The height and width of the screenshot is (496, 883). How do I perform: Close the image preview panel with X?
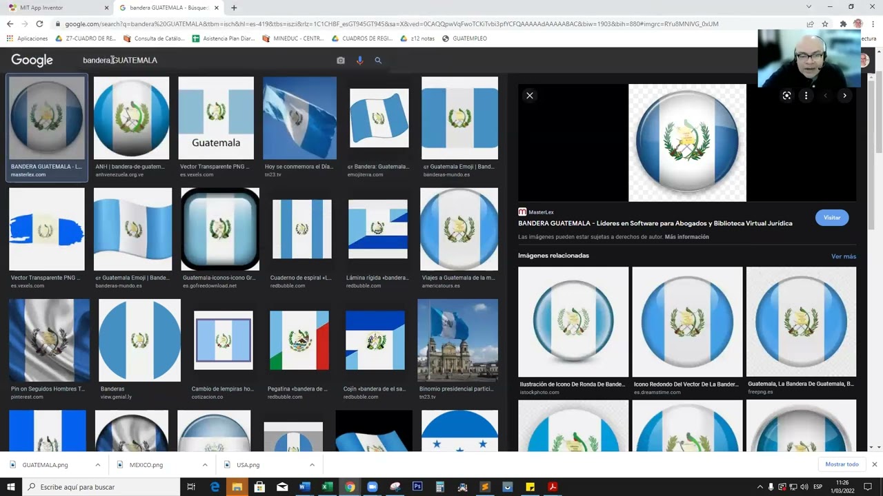point(530,96)
